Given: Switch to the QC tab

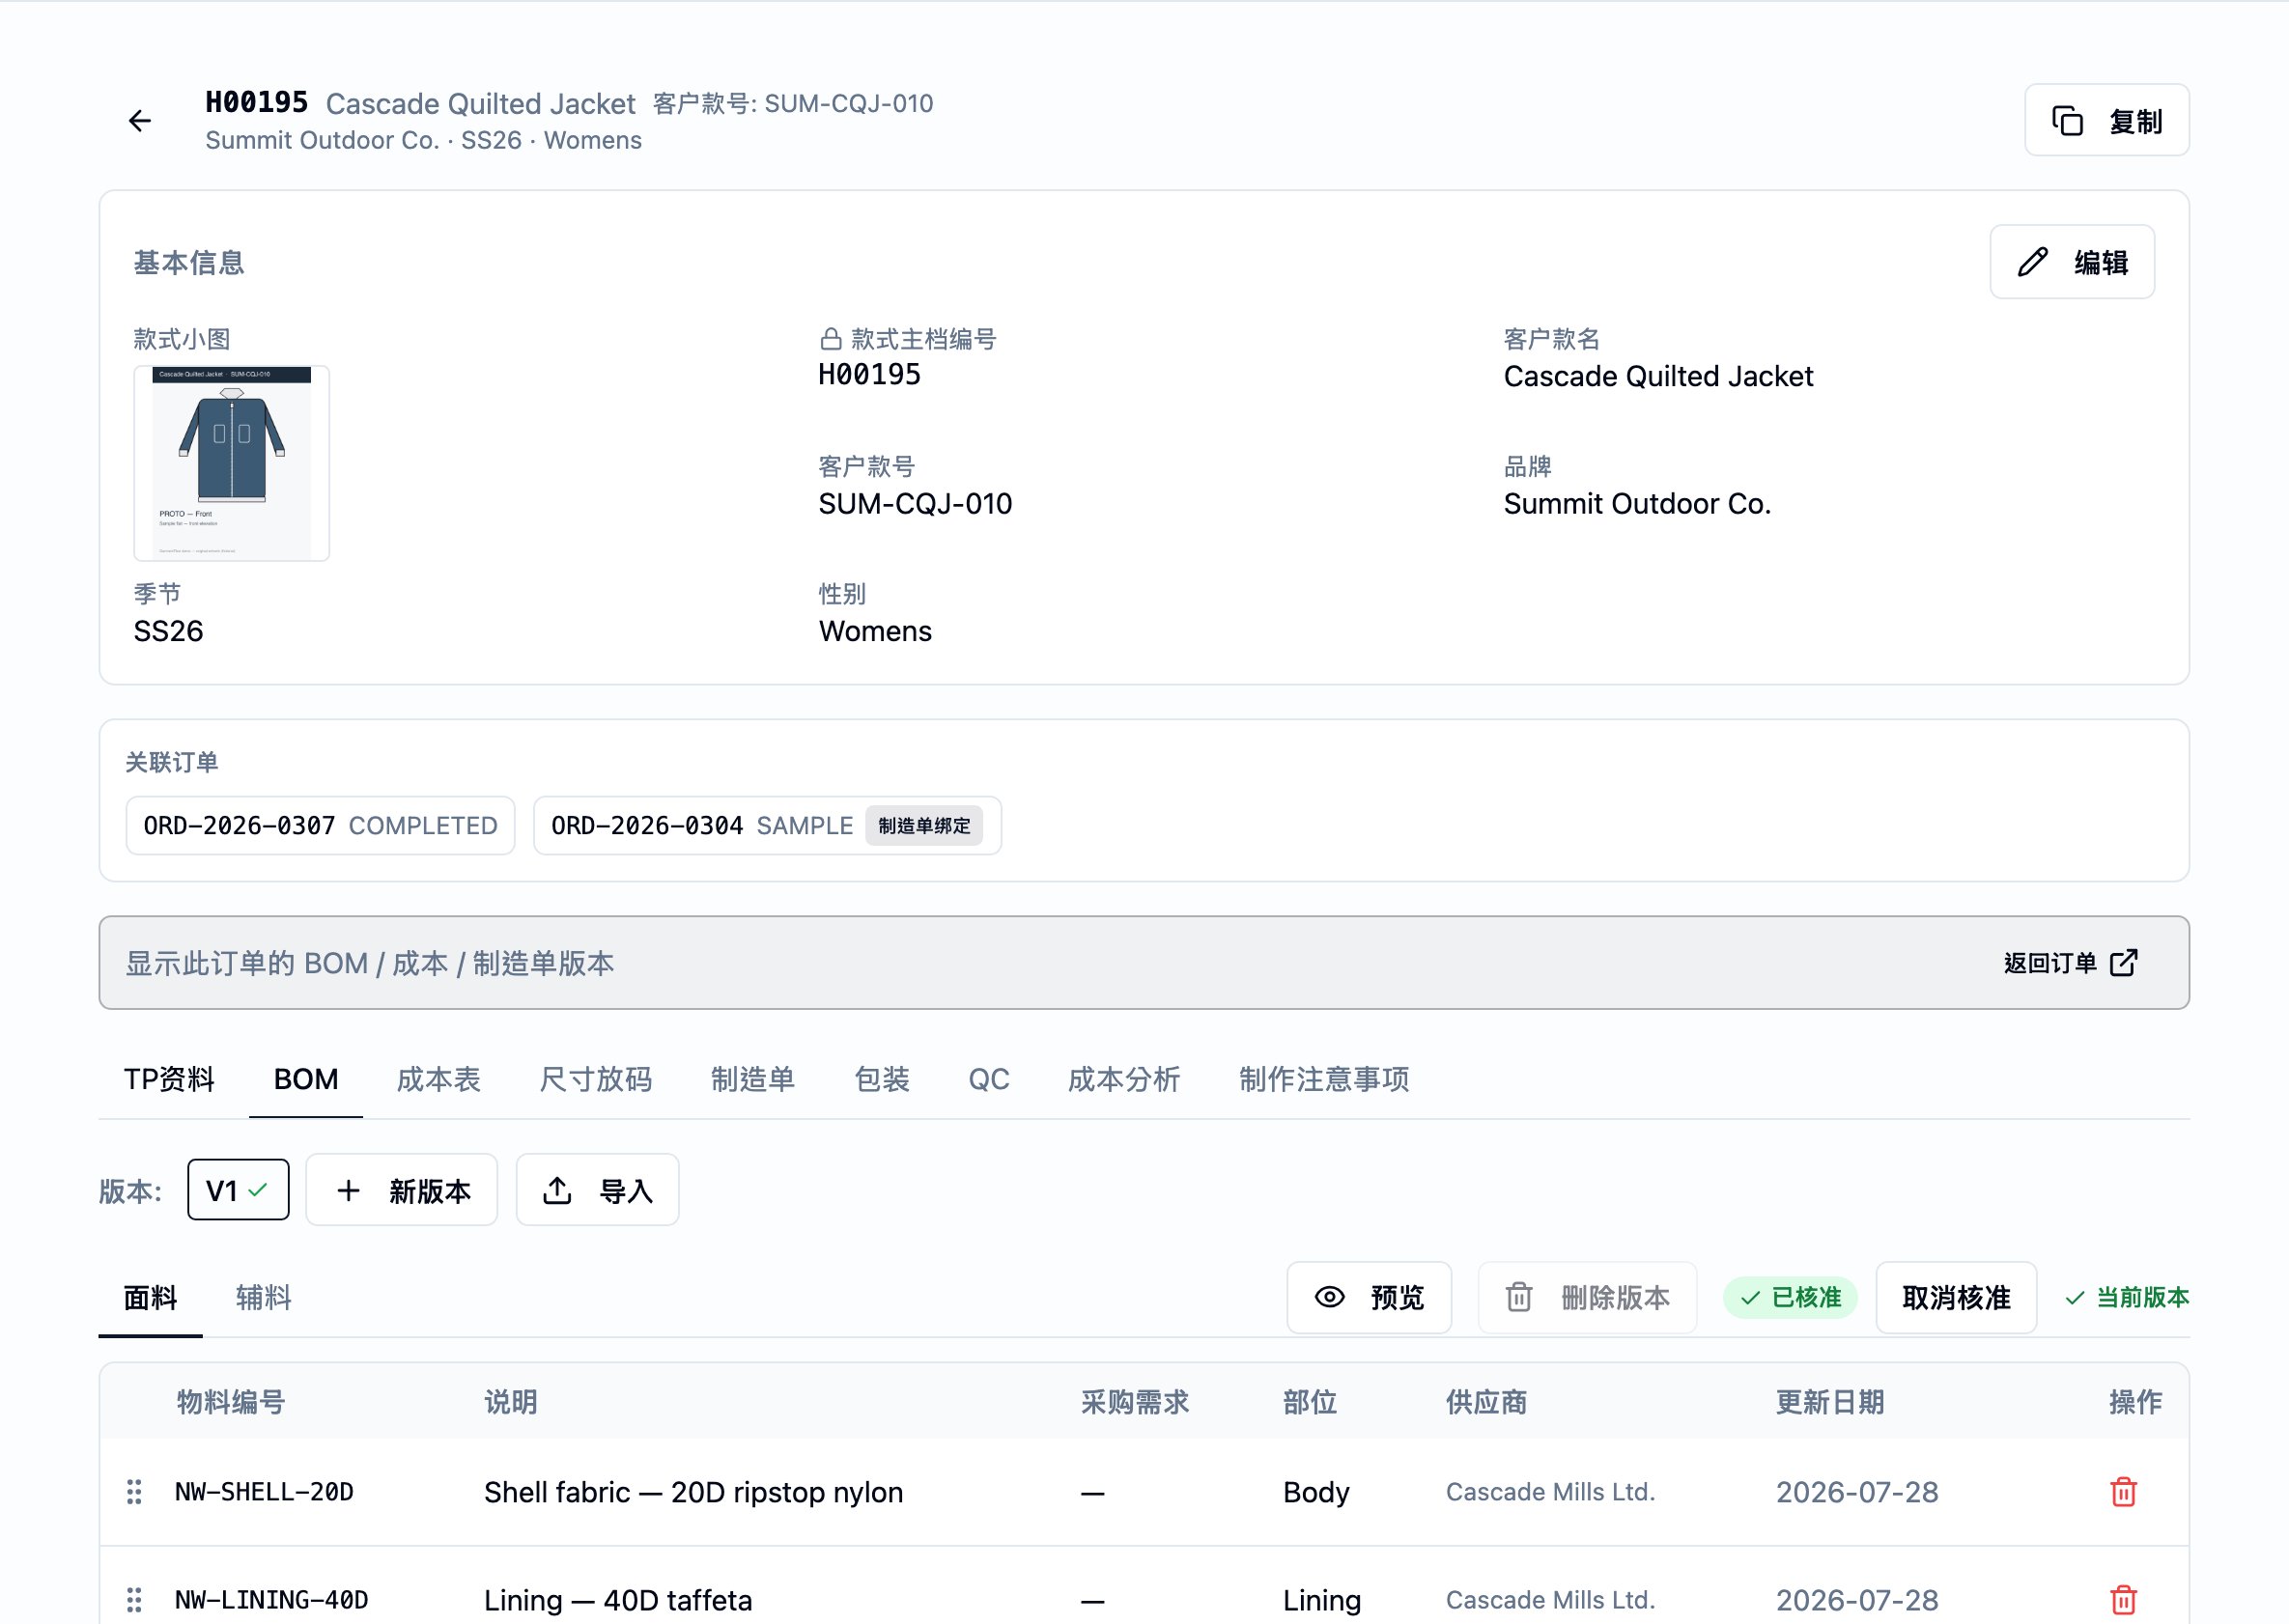Looking at the screenshot, I should 988,1079.
